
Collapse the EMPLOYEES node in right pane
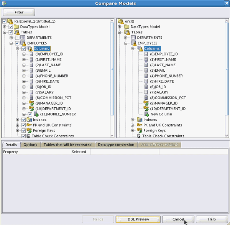126,43
